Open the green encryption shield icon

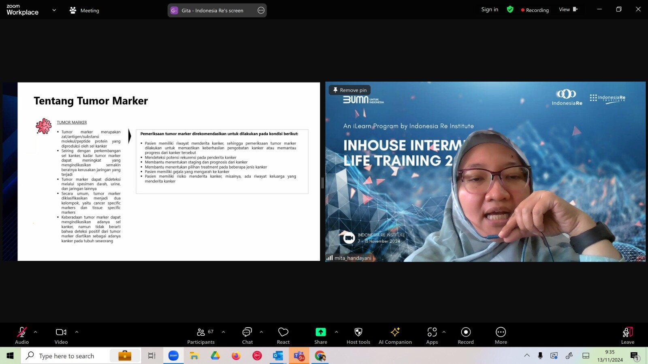point(510,9)
